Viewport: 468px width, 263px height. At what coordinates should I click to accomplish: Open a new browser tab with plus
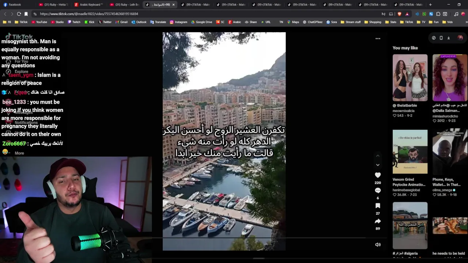tap(430, 4)
